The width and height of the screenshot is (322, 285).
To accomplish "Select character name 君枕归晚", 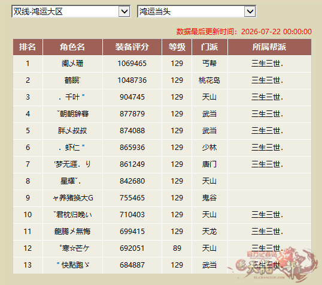I will point(72,215).
